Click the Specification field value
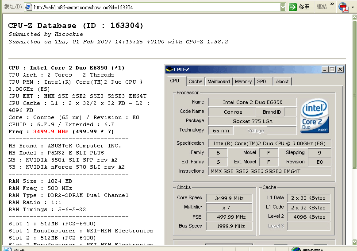This screenshot has height=251, width=357. [269, 143]
